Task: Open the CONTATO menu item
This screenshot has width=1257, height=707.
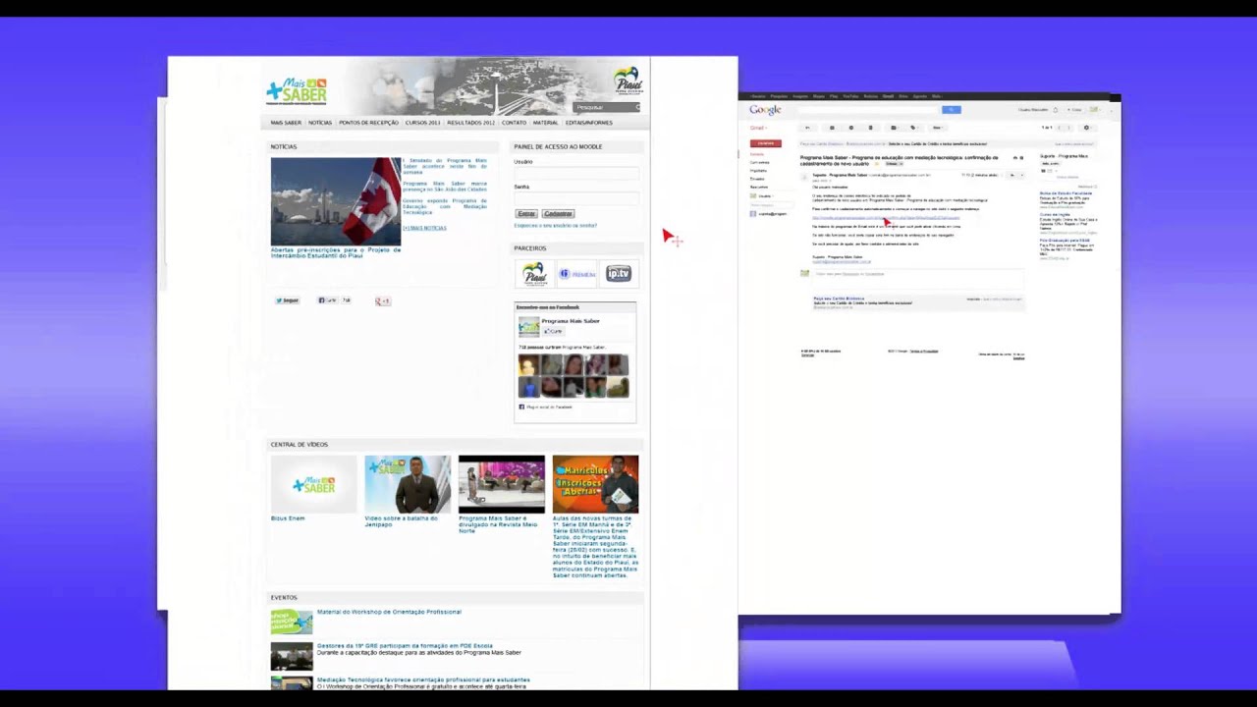Action: (514, 123)
